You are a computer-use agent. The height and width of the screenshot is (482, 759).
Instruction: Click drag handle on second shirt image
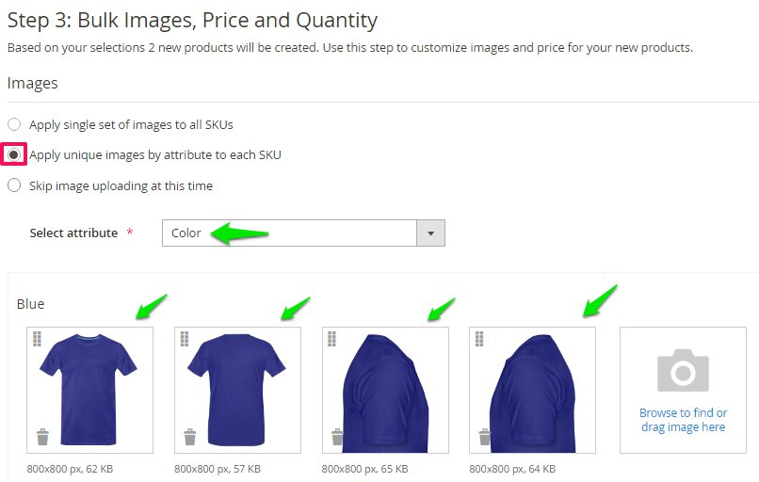(x=186, y=338)
